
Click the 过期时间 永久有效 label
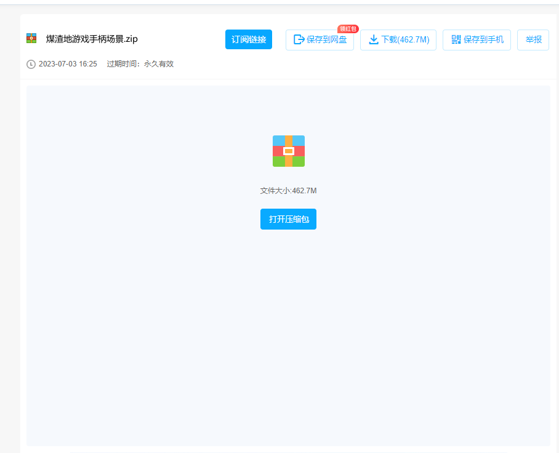coord(138,63)
